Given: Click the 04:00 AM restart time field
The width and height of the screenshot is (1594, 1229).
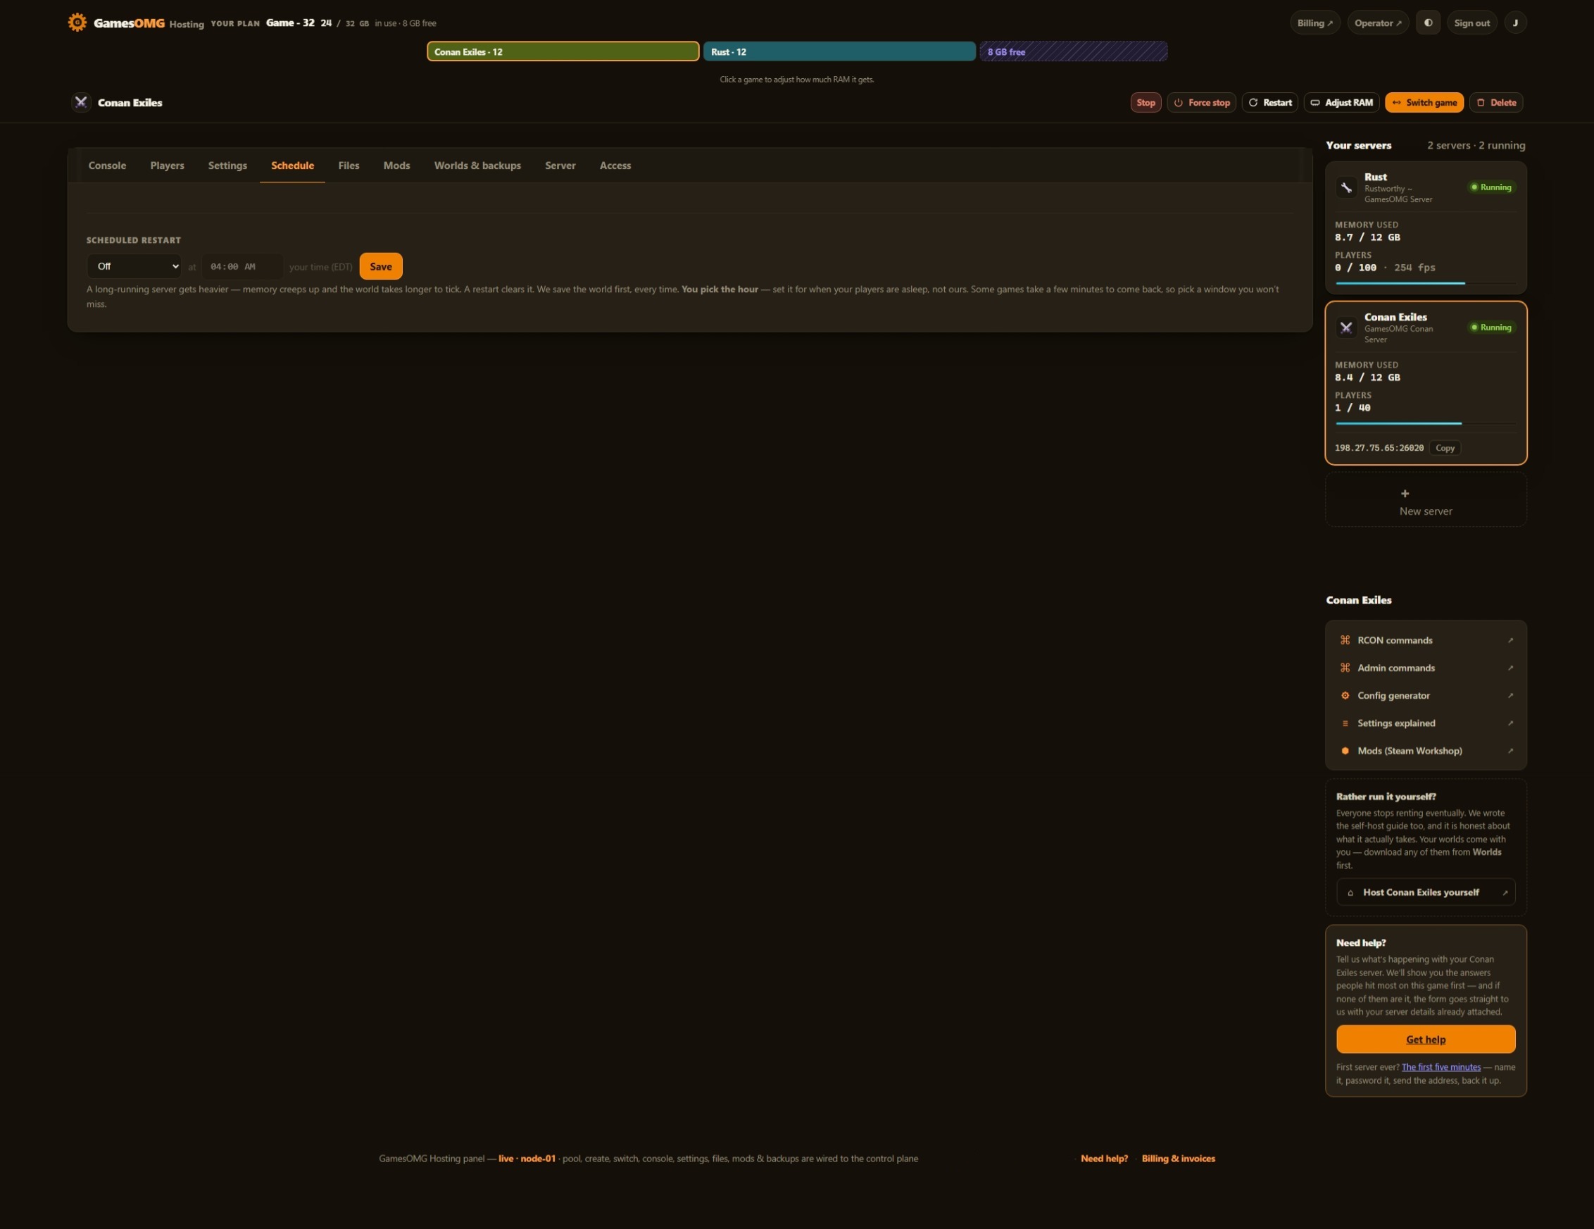Looking at the screenshot, I should click(242, 266).
